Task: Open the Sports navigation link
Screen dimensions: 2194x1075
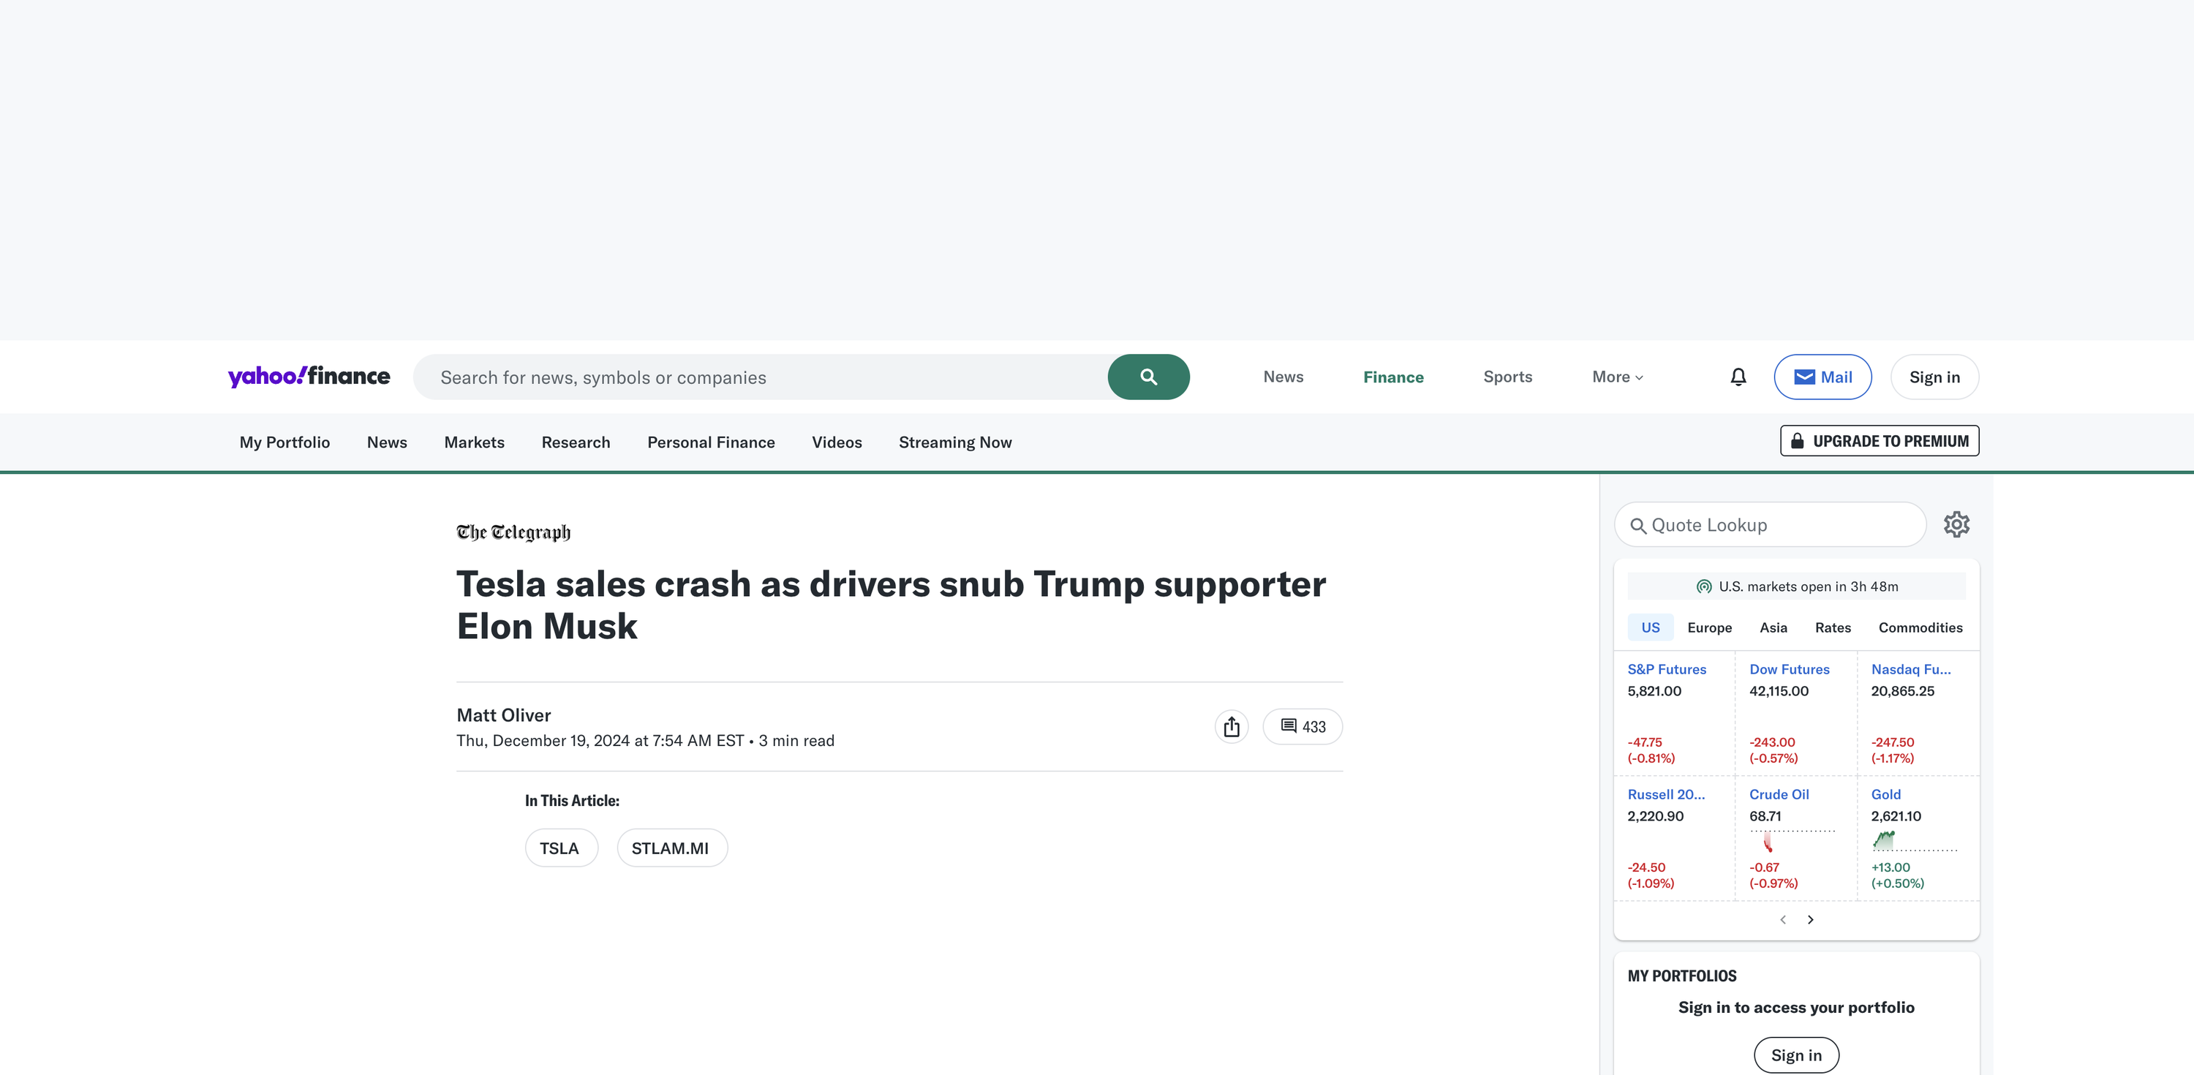Action: [1507, 377]
